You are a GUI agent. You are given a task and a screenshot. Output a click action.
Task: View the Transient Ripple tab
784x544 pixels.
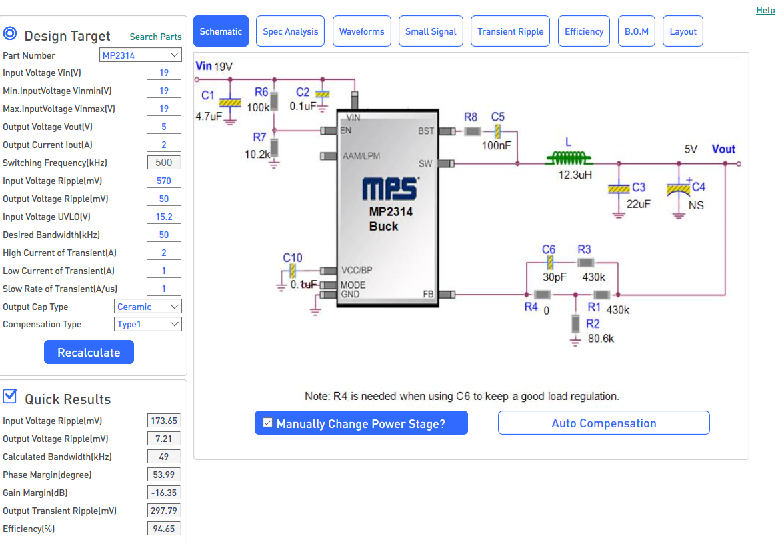tap(511, 31)
